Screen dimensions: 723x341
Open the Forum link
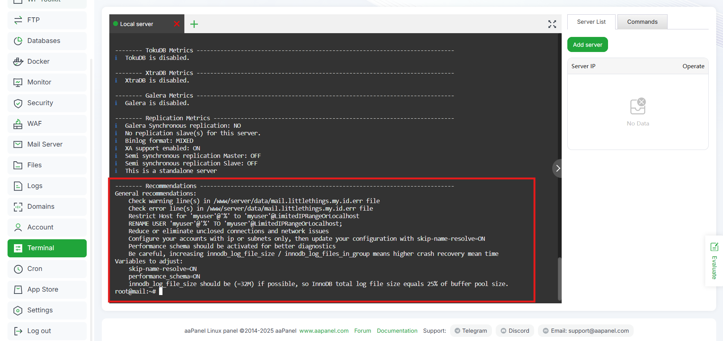[363, 331]
